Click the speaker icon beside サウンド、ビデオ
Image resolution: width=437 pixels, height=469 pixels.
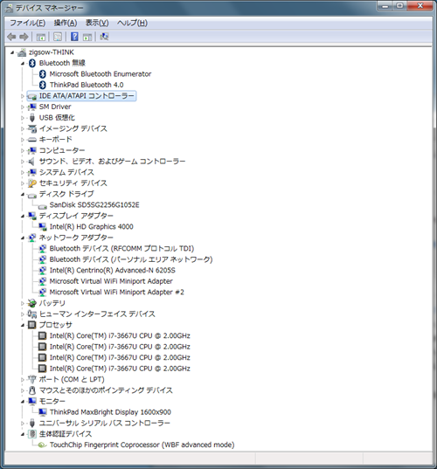(31, 162)
